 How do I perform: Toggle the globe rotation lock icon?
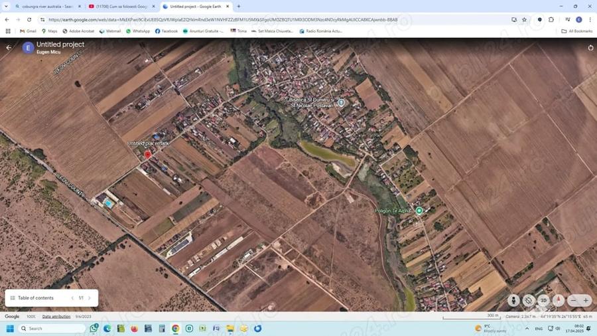tap(529, 301)
